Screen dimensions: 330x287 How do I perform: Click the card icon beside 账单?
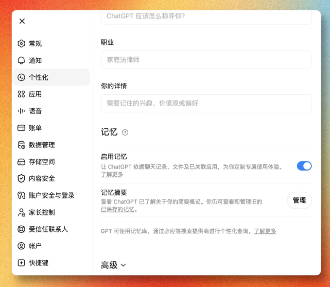point(21,128)
